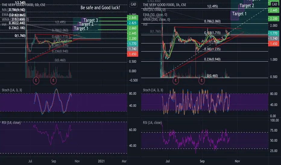Click the green 2.825 price label on the 1D chart
Screen dimensions: 281x165
[133, 23]
